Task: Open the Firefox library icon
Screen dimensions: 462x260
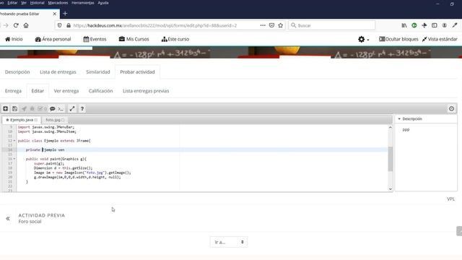Action: (x=404, y=26)
